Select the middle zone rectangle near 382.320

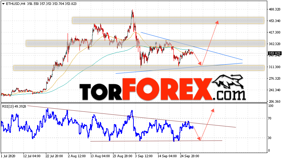pos(145,43)
